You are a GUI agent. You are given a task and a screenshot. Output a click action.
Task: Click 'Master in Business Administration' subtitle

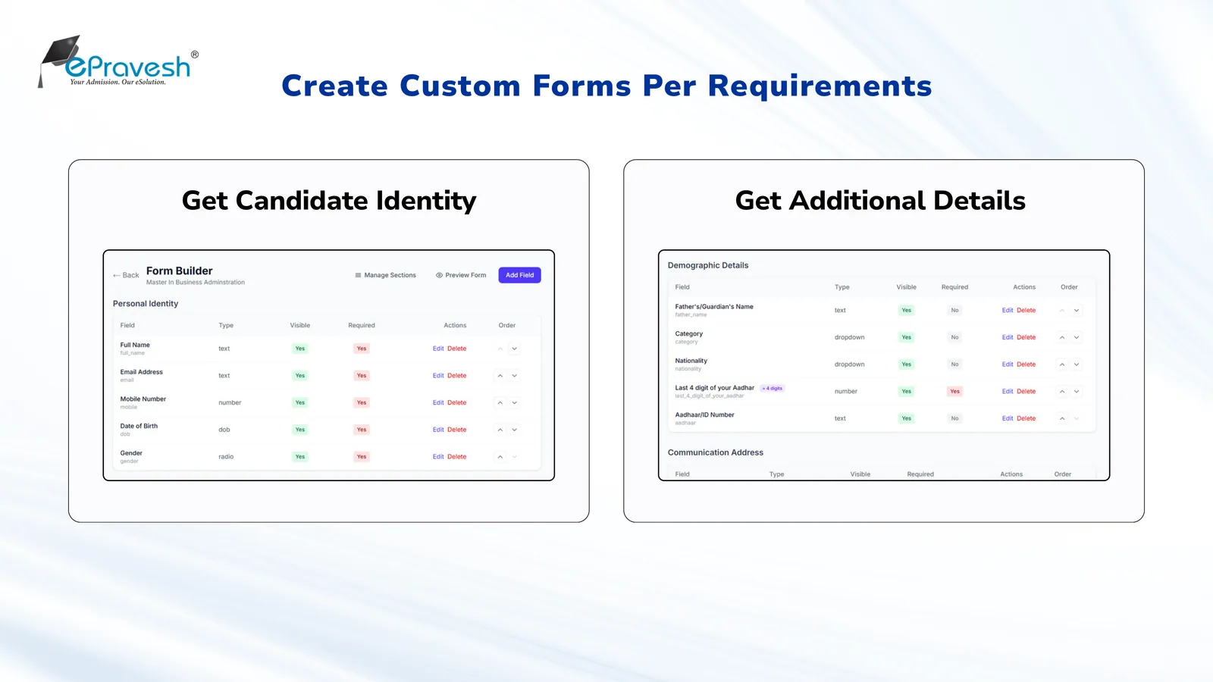coord(196,283)
